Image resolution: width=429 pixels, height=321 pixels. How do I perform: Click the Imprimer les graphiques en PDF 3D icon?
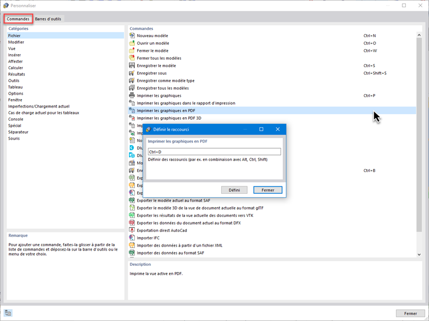[x=132, y=118]
